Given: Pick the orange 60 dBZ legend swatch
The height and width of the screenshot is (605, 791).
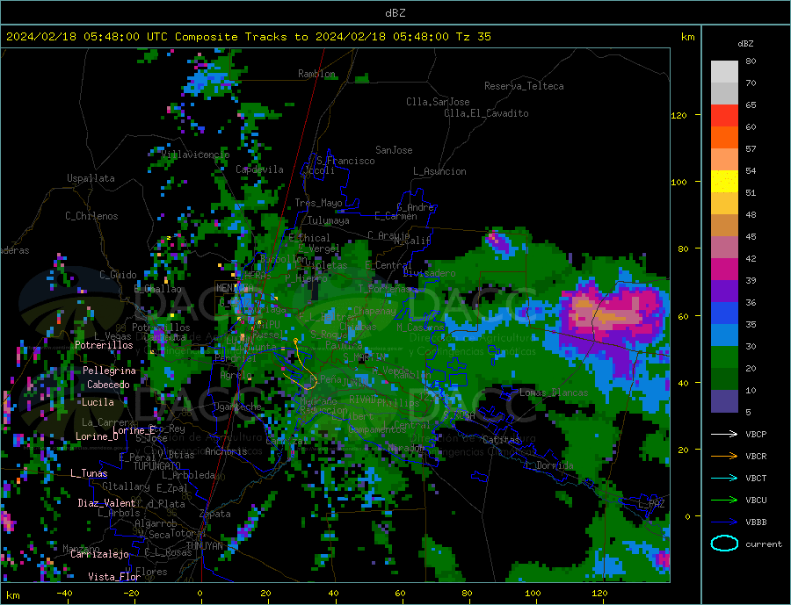Looking at the screenshot, I should point(724,137).
